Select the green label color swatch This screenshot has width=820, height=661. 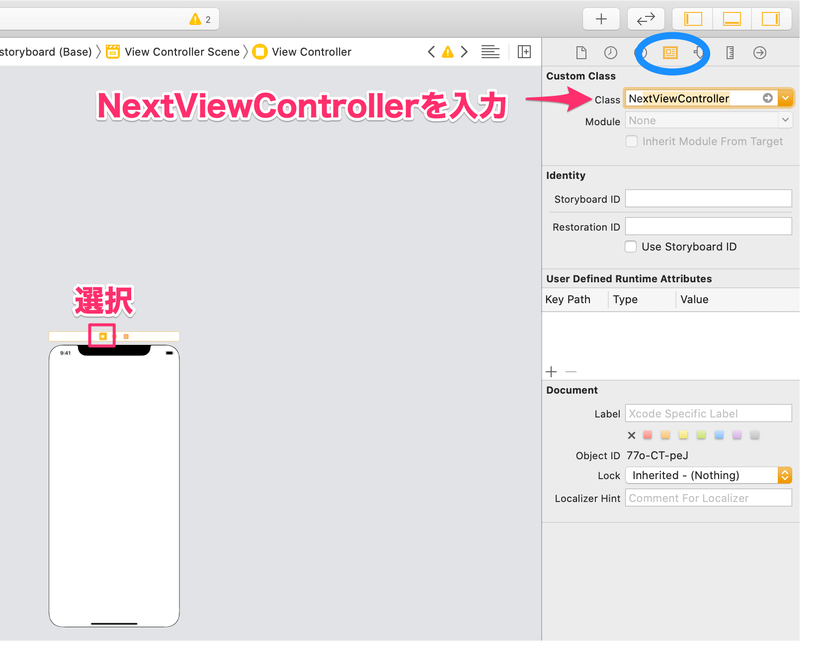[701, 435]
